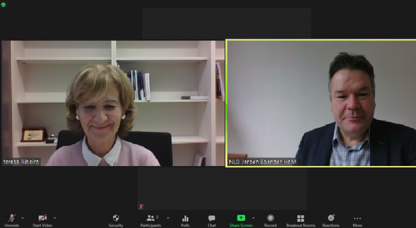Expand Share Screen options arrow
This screenshot has height=228, width=416.
(x=253, y=218)
